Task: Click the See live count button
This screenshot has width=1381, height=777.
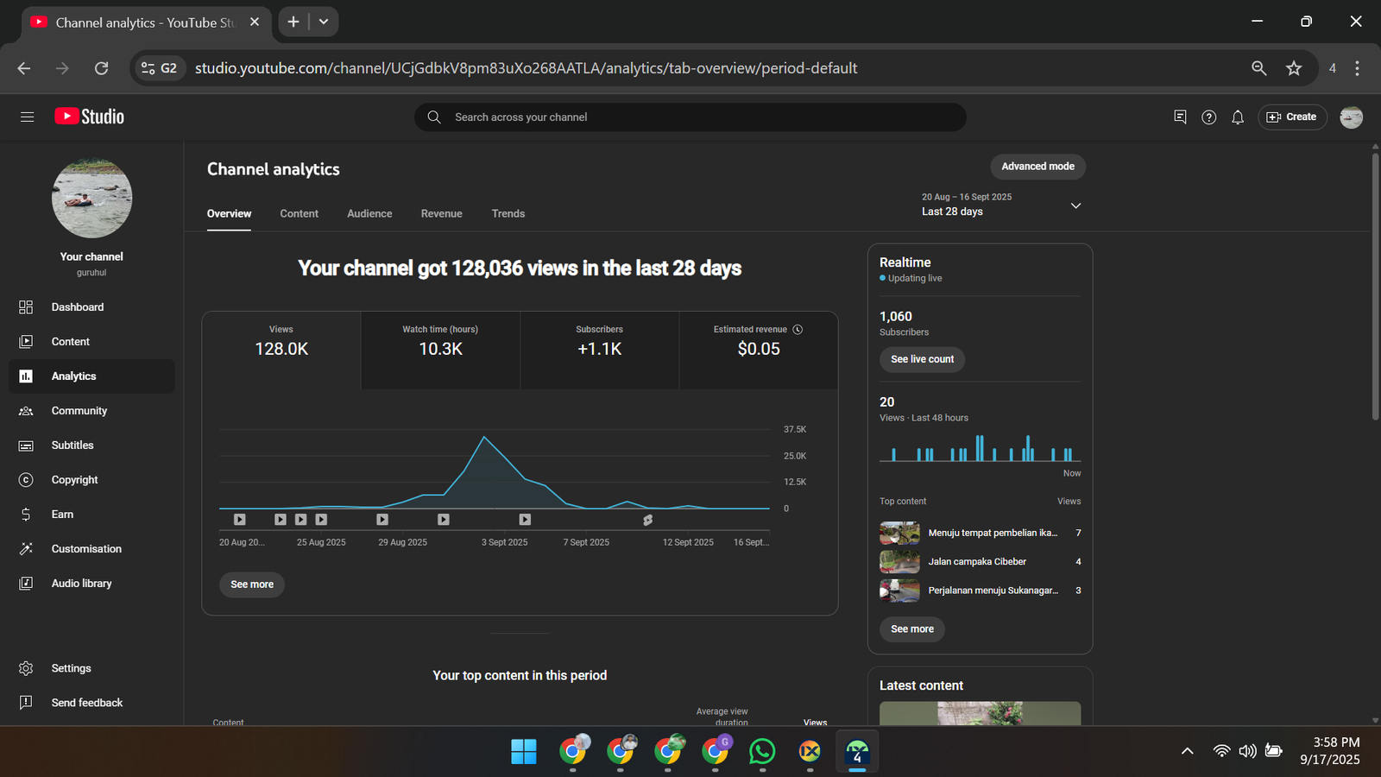Action: (922, 359)
